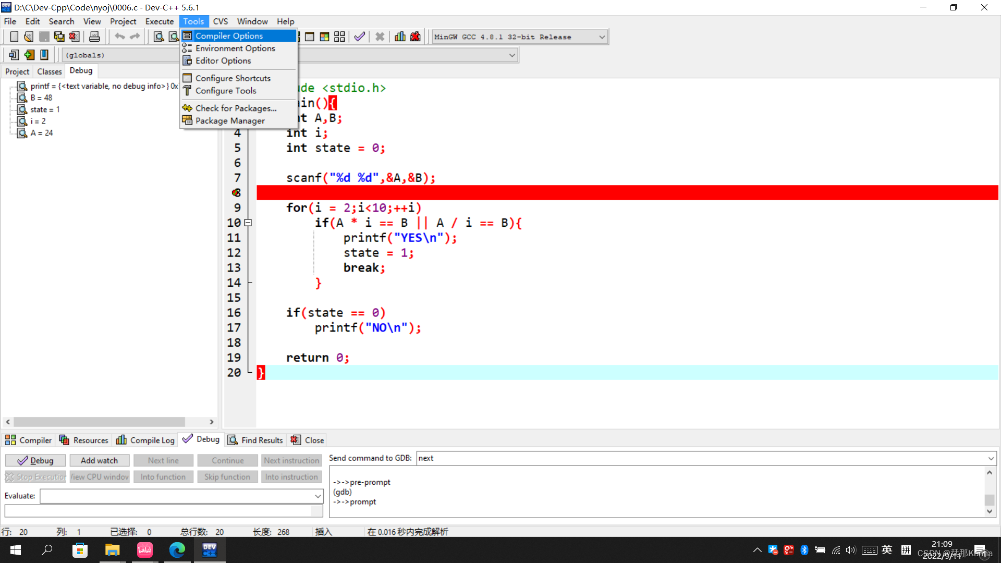
Task: Click the Find Results magnifier icon near Close
Action: pyautogui.click(x=233, y=440)
